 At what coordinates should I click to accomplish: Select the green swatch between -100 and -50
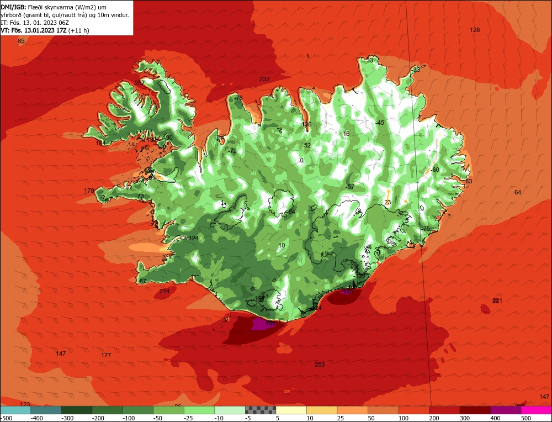coord(138,410)
